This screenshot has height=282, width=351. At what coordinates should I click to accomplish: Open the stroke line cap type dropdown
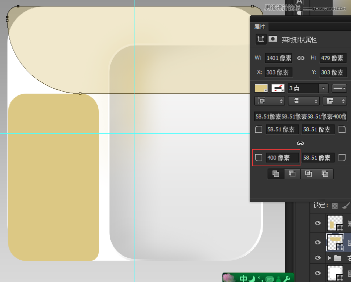(x=303, y=101)
